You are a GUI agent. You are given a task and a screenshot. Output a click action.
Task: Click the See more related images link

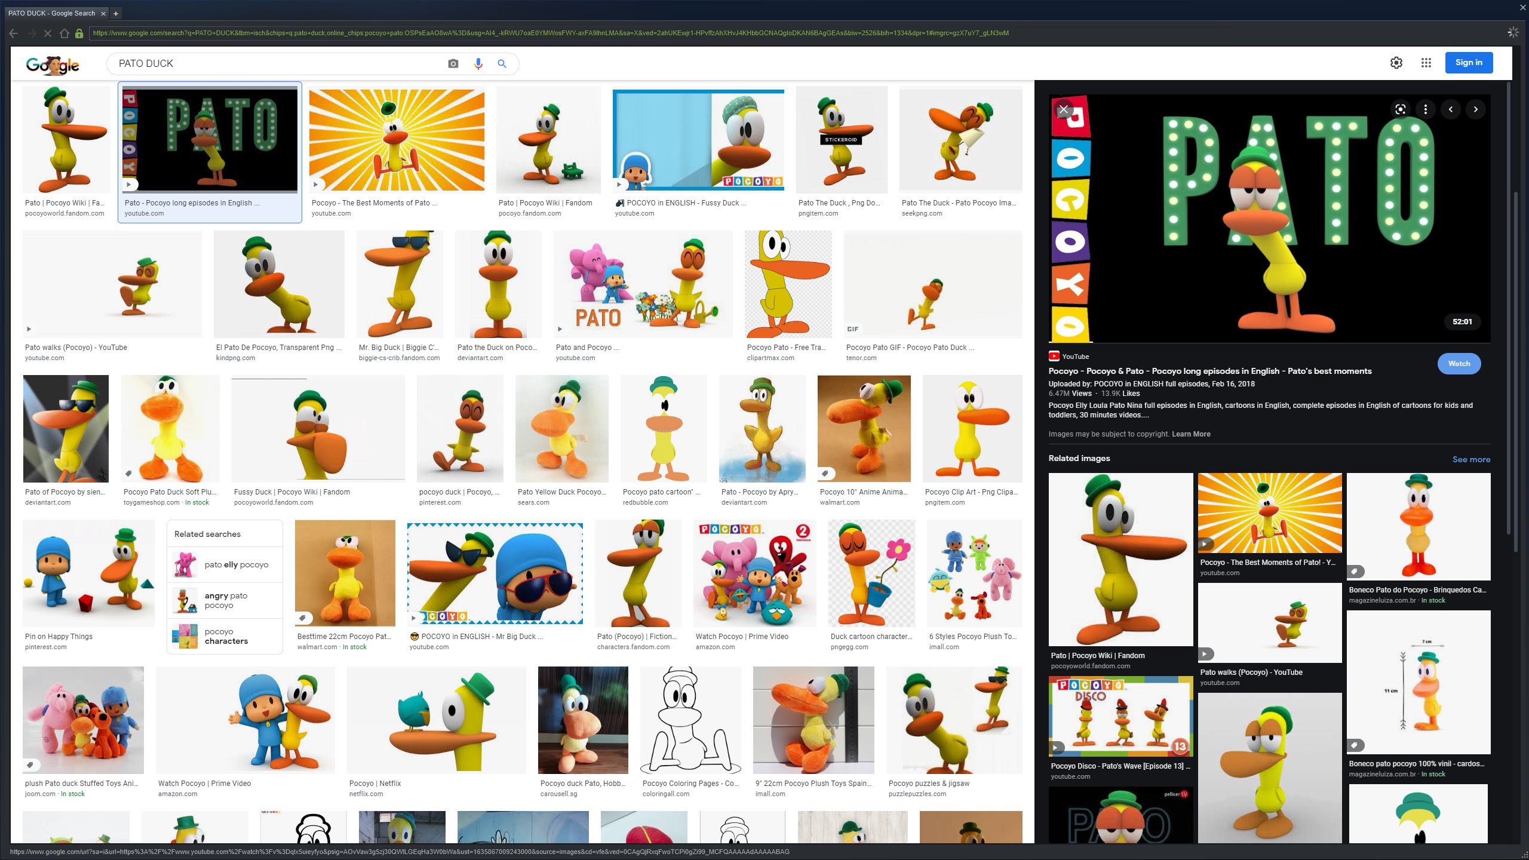point(1470,459)
